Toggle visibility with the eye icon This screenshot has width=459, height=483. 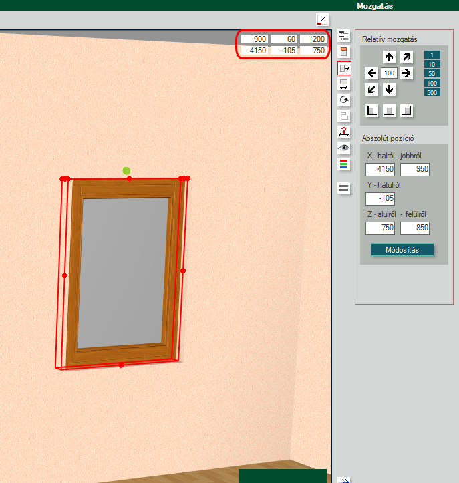coord(344,148)
